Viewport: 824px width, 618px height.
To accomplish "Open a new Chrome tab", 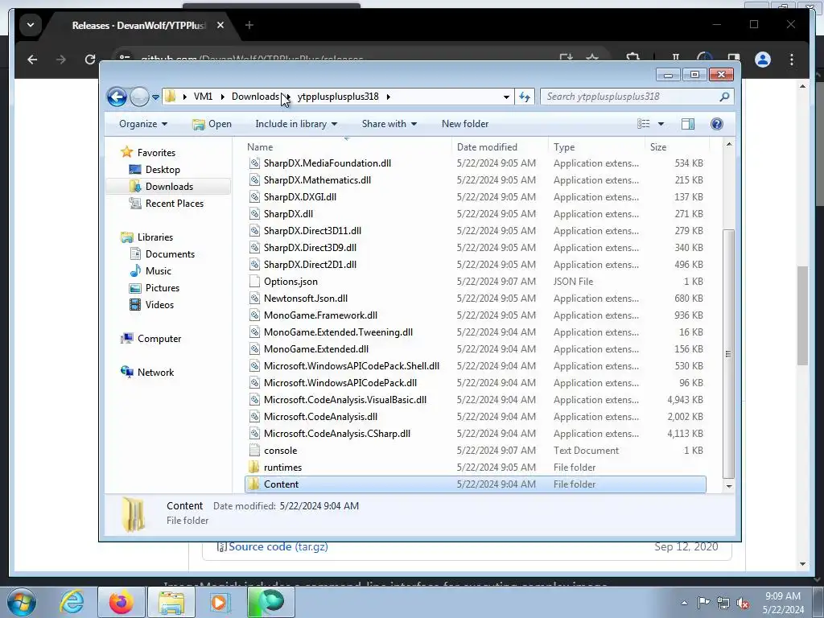I will pyautogui.click(x=249, y=25).
